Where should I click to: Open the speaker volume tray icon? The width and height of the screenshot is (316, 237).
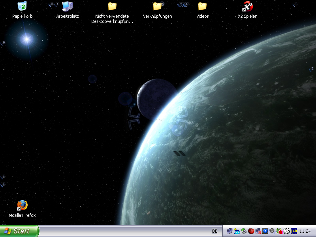click(x=272, y=231)
